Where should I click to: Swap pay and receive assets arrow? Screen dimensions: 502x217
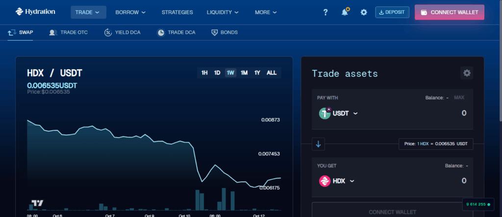pyautogui.click(x=319, y=144)
